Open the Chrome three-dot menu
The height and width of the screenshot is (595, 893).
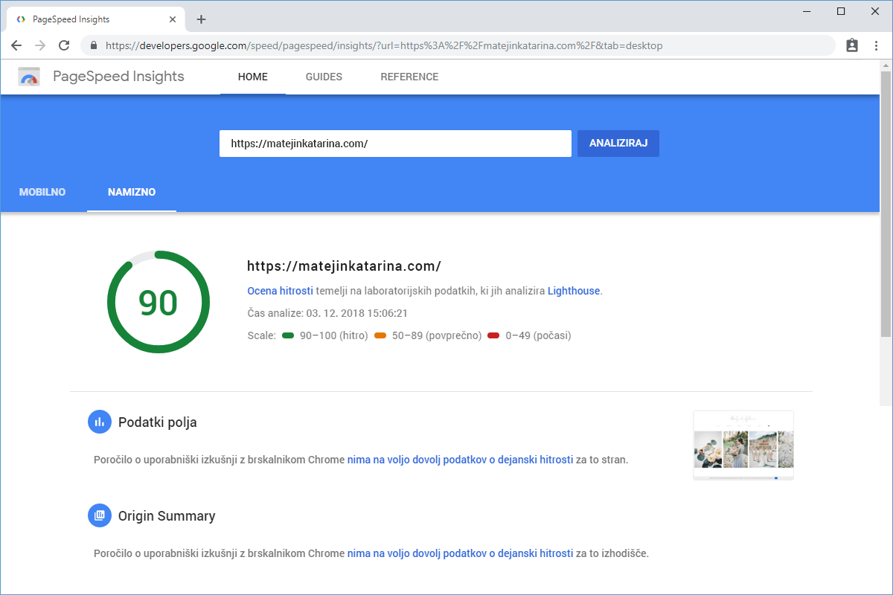point(876,45)
